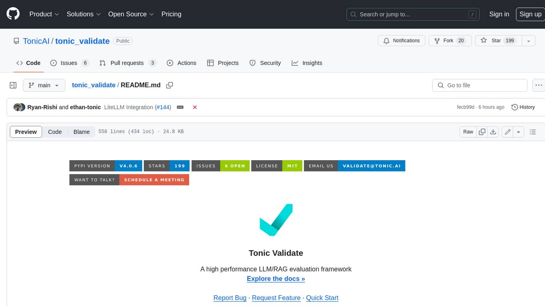
Task: Open the GitHub homepage logo
Action: (13, 14)
